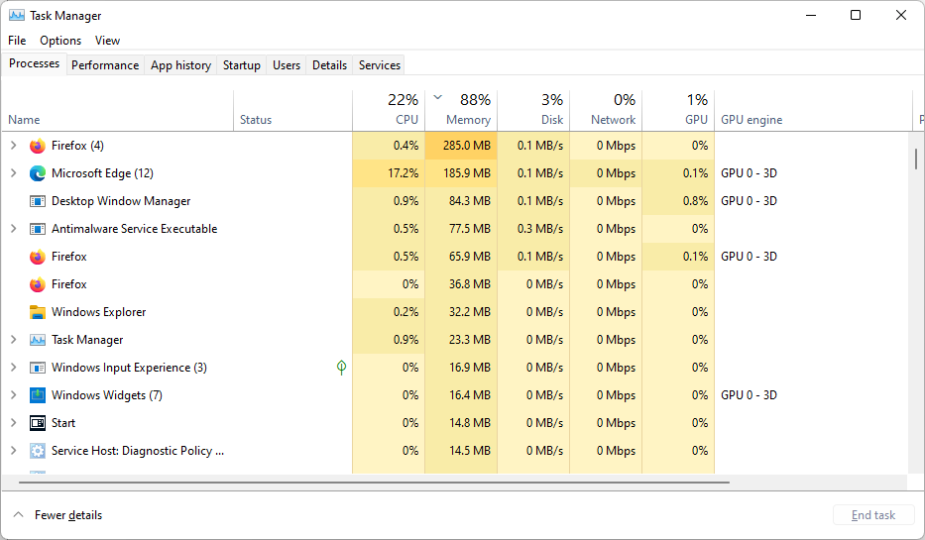Click the Firefox (4) group icon
The height and width of the screenshot is (540, 925).
click(37, 146)
